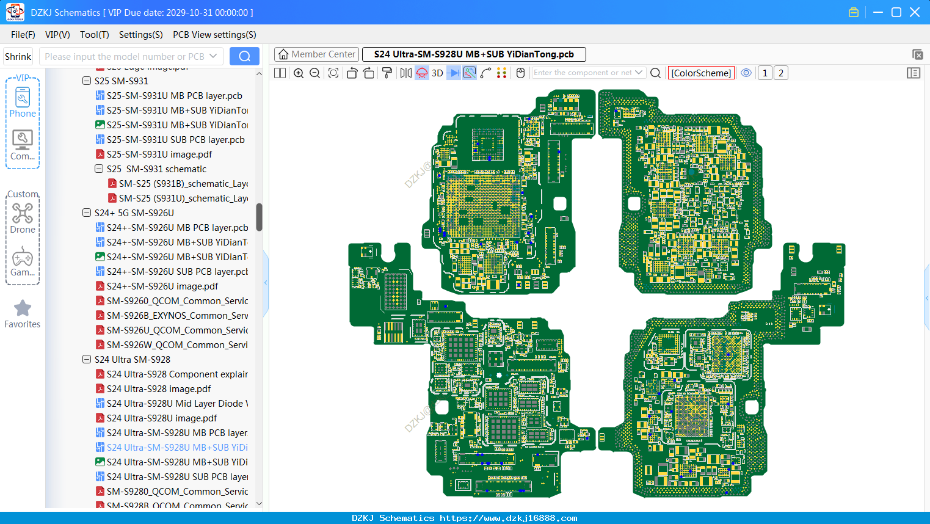Select the Computer category icon
This screenshot has height=524, width=930.
coord(23,145)
